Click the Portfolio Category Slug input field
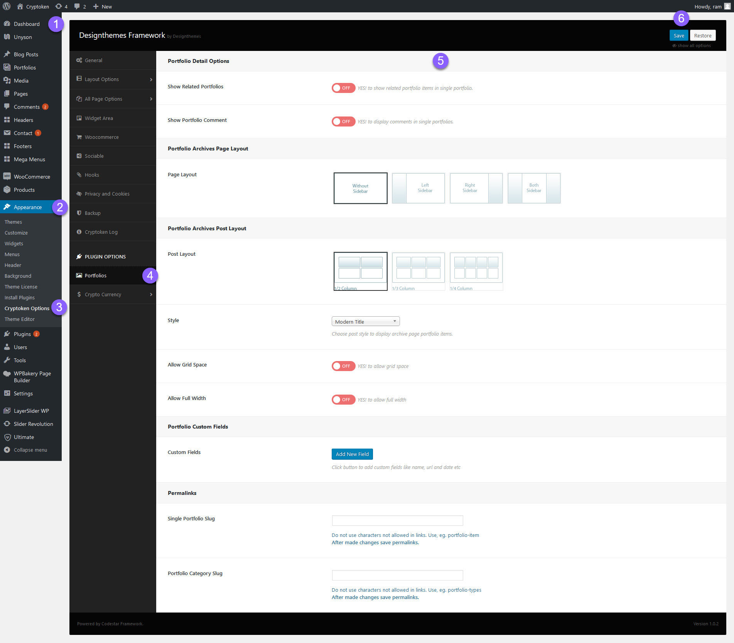 pyautogui.click(x=397, y=575)
